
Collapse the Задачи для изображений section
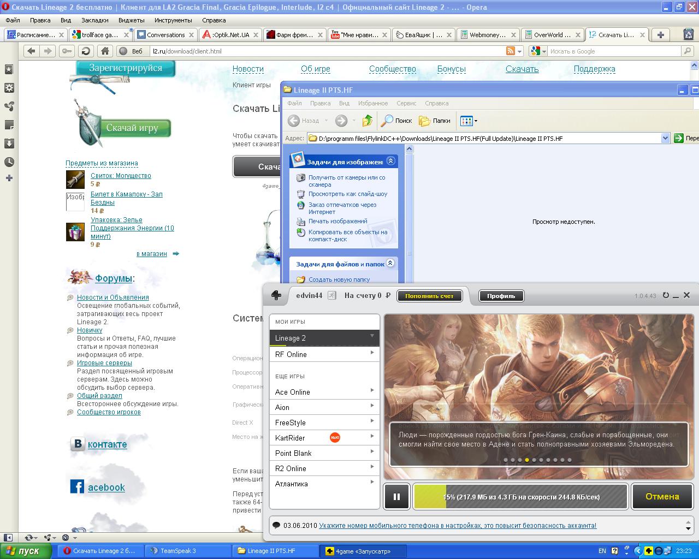pos(390,161)
